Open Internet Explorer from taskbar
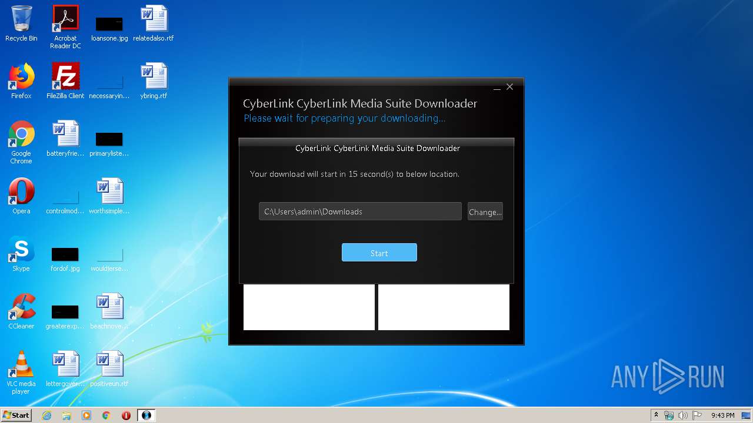 pyautogui.click(x=47, y=415)
